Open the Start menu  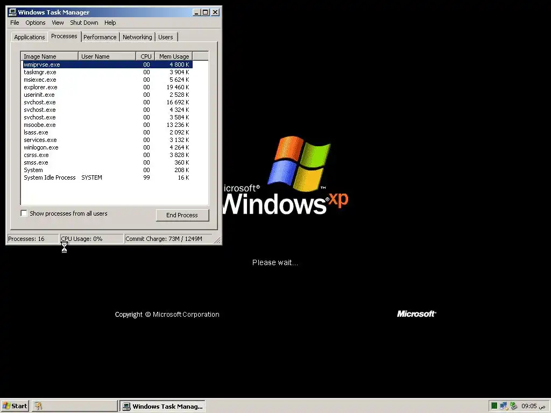pos(15,406)
